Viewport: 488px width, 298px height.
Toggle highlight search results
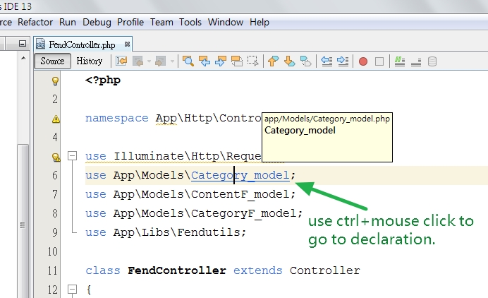(x=237, y=61)
